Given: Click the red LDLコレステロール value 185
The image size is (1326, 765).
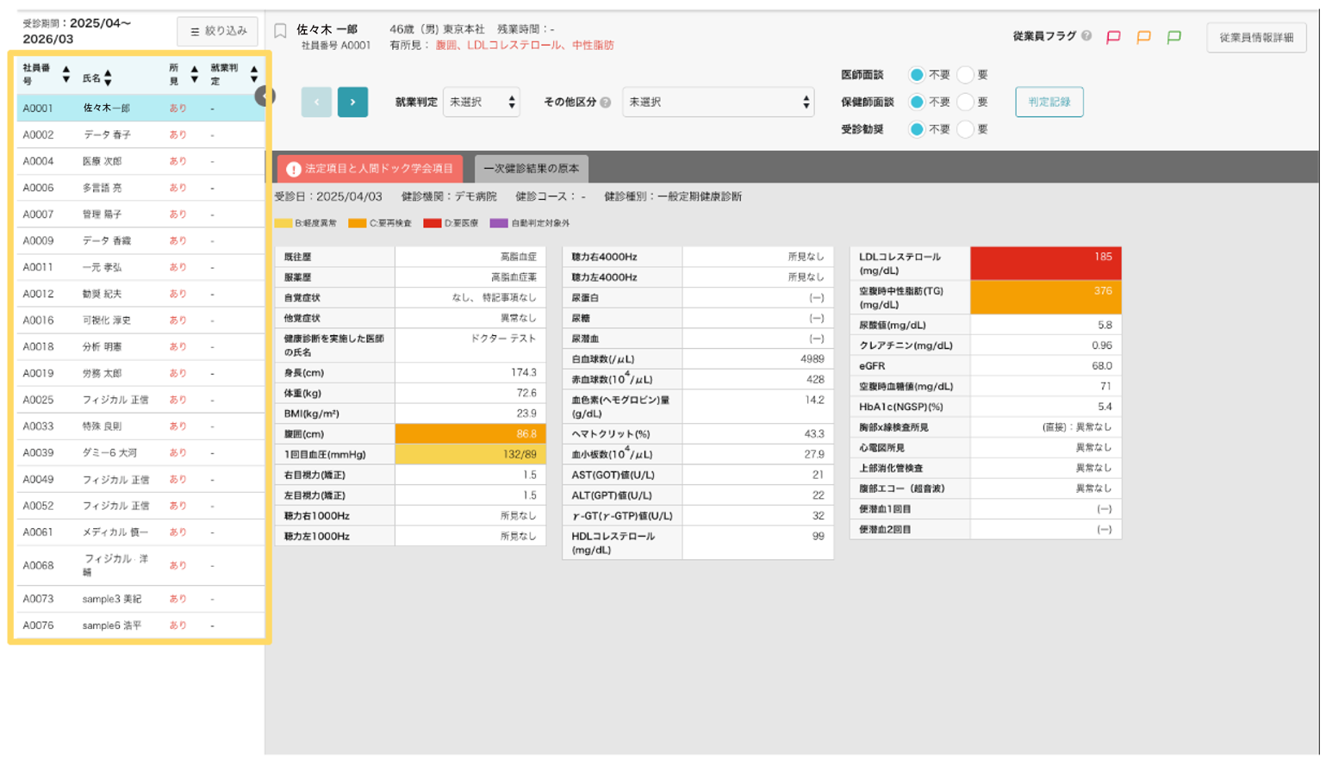Looking at the screenshot, I should 1045,264.
